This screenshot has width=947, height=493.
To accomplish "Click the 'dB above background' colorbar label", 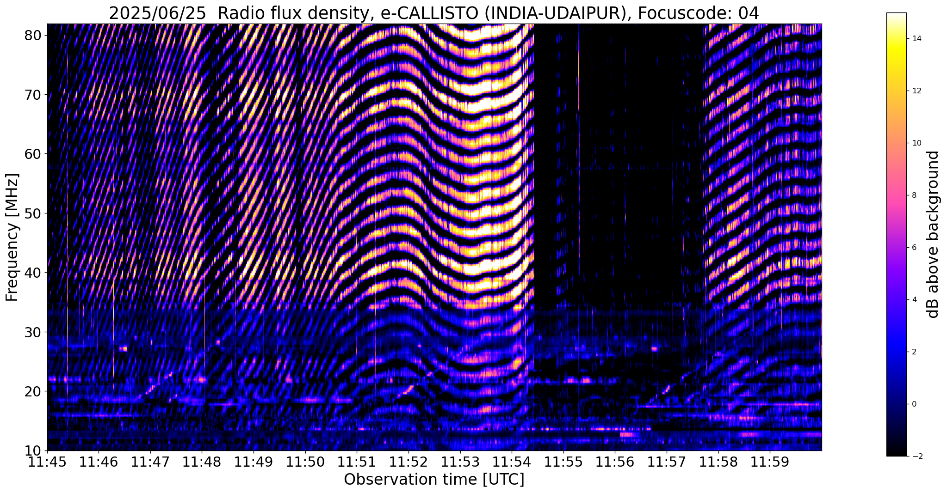I will point(933,234).
